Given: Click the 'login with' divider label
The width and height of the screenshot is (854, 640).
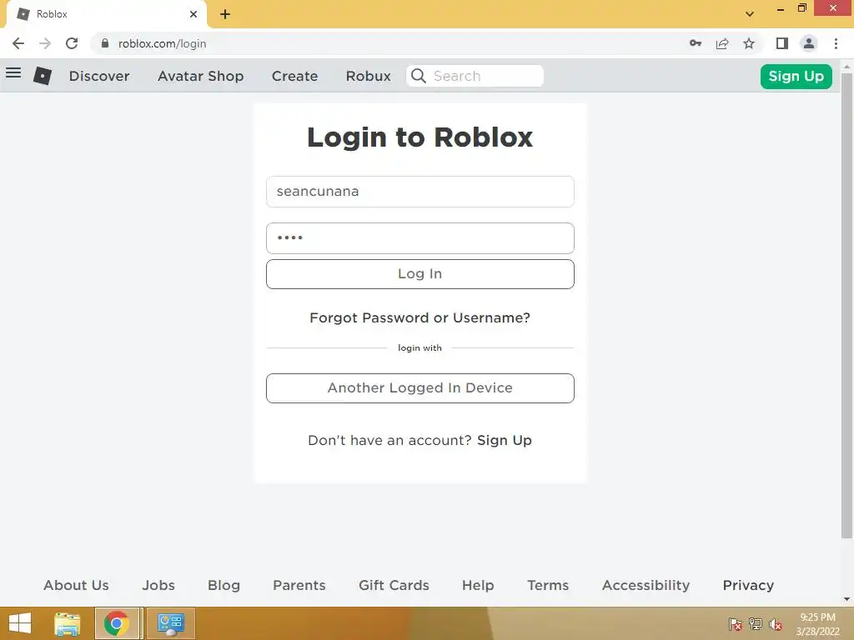Looking at the screenshot, I should 420,347.
